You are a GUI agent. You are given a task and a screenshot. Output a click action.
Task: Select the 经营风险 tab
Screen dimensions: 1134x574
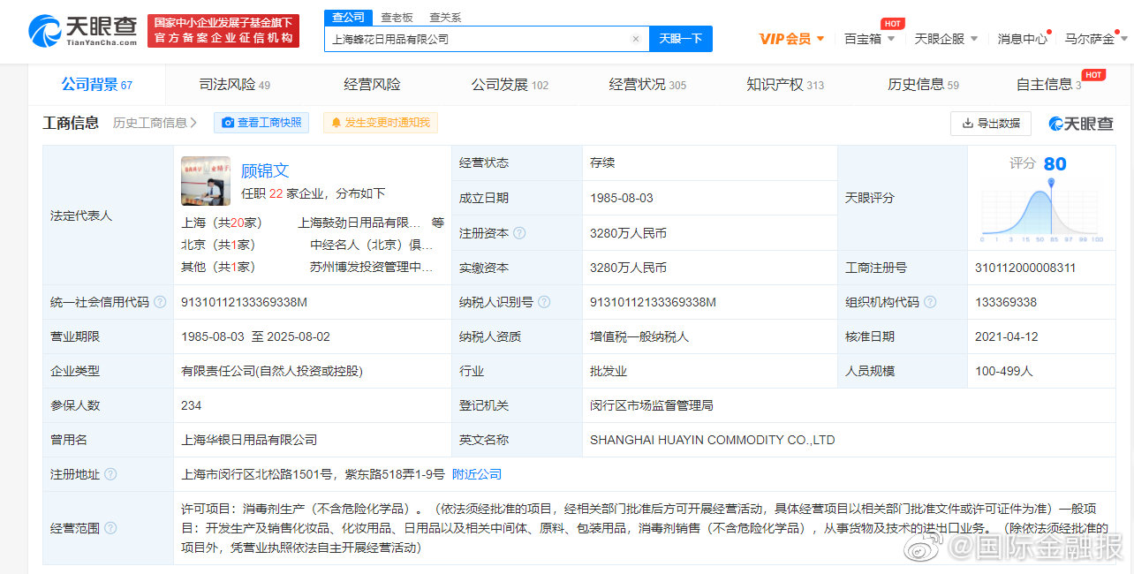tap(372, 85)
